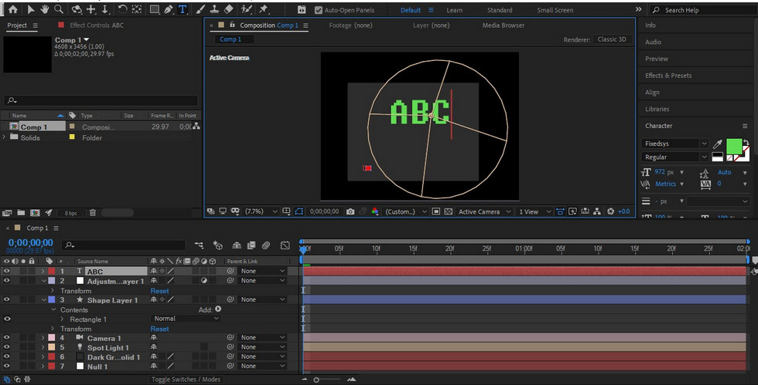
Task: Hide the Rectangle 1 eye
Action: [x=7, y=319]
